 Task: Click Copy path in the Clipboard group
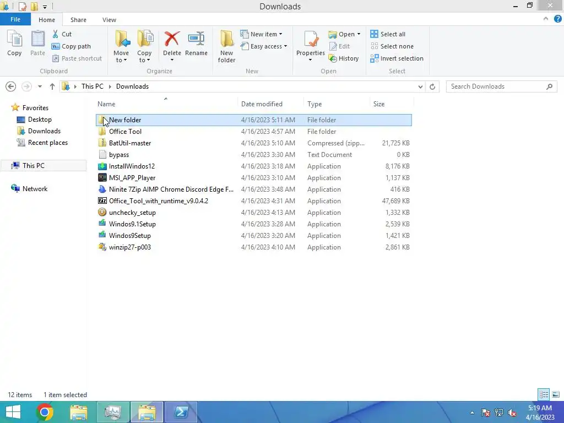click(71, 46)
